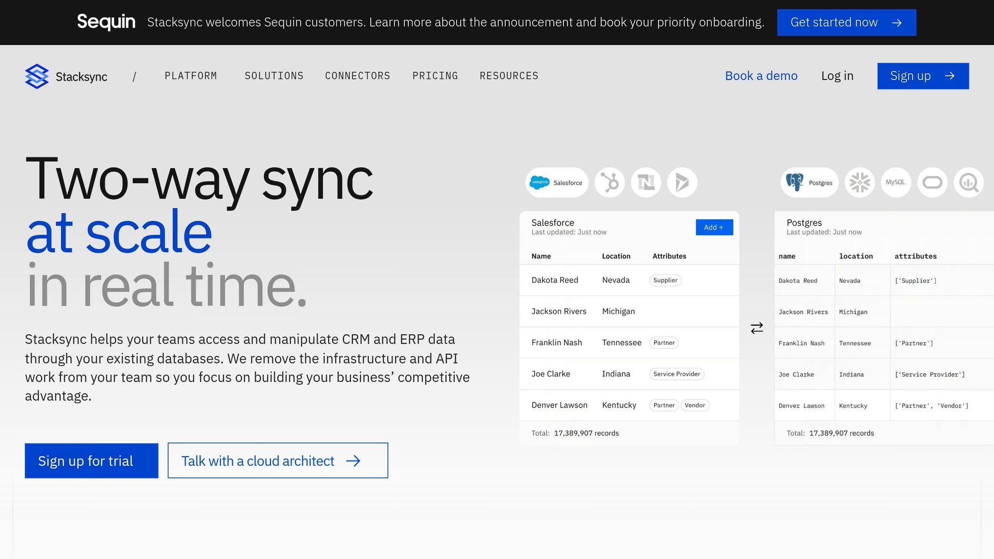Viewport: 994px width, 559px height.
Task: Click Talk with a cloud architect button
Action: [278, 460]
